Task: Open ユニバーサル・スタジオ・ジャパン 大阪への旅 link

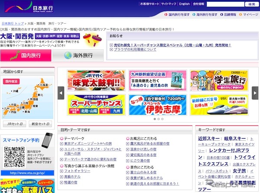Action: pos(93,152)
